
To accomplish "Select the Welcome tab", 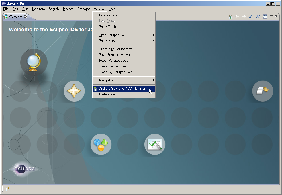I will [x=15, y=17].
